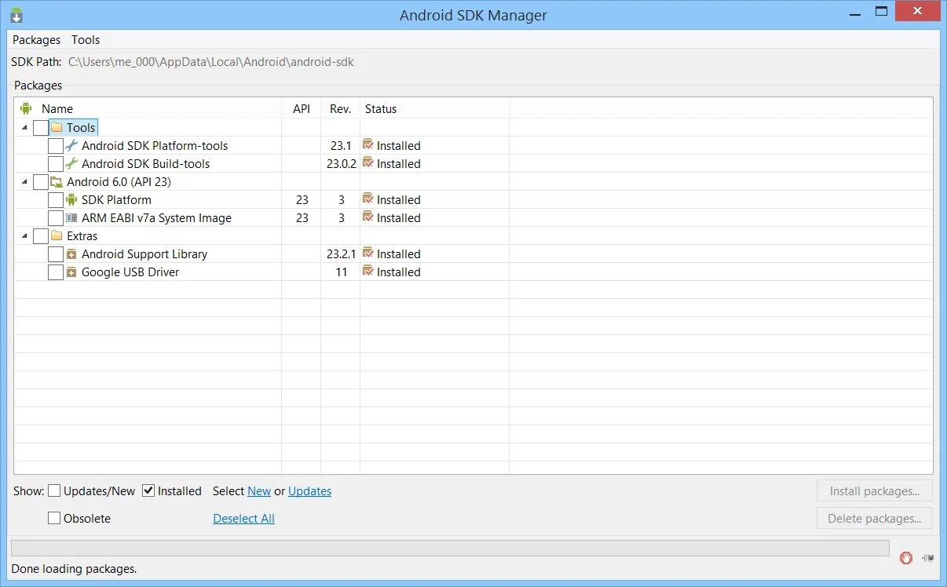Click the package icon beside Google USB Driver
947x587 pixels.
click(x=71, y=272)
